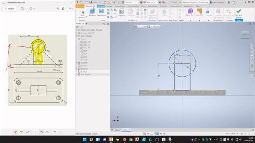This screenshot has height=143, width=255.
Task: Expand the Extrusión1 feature node
Action: 77,63
